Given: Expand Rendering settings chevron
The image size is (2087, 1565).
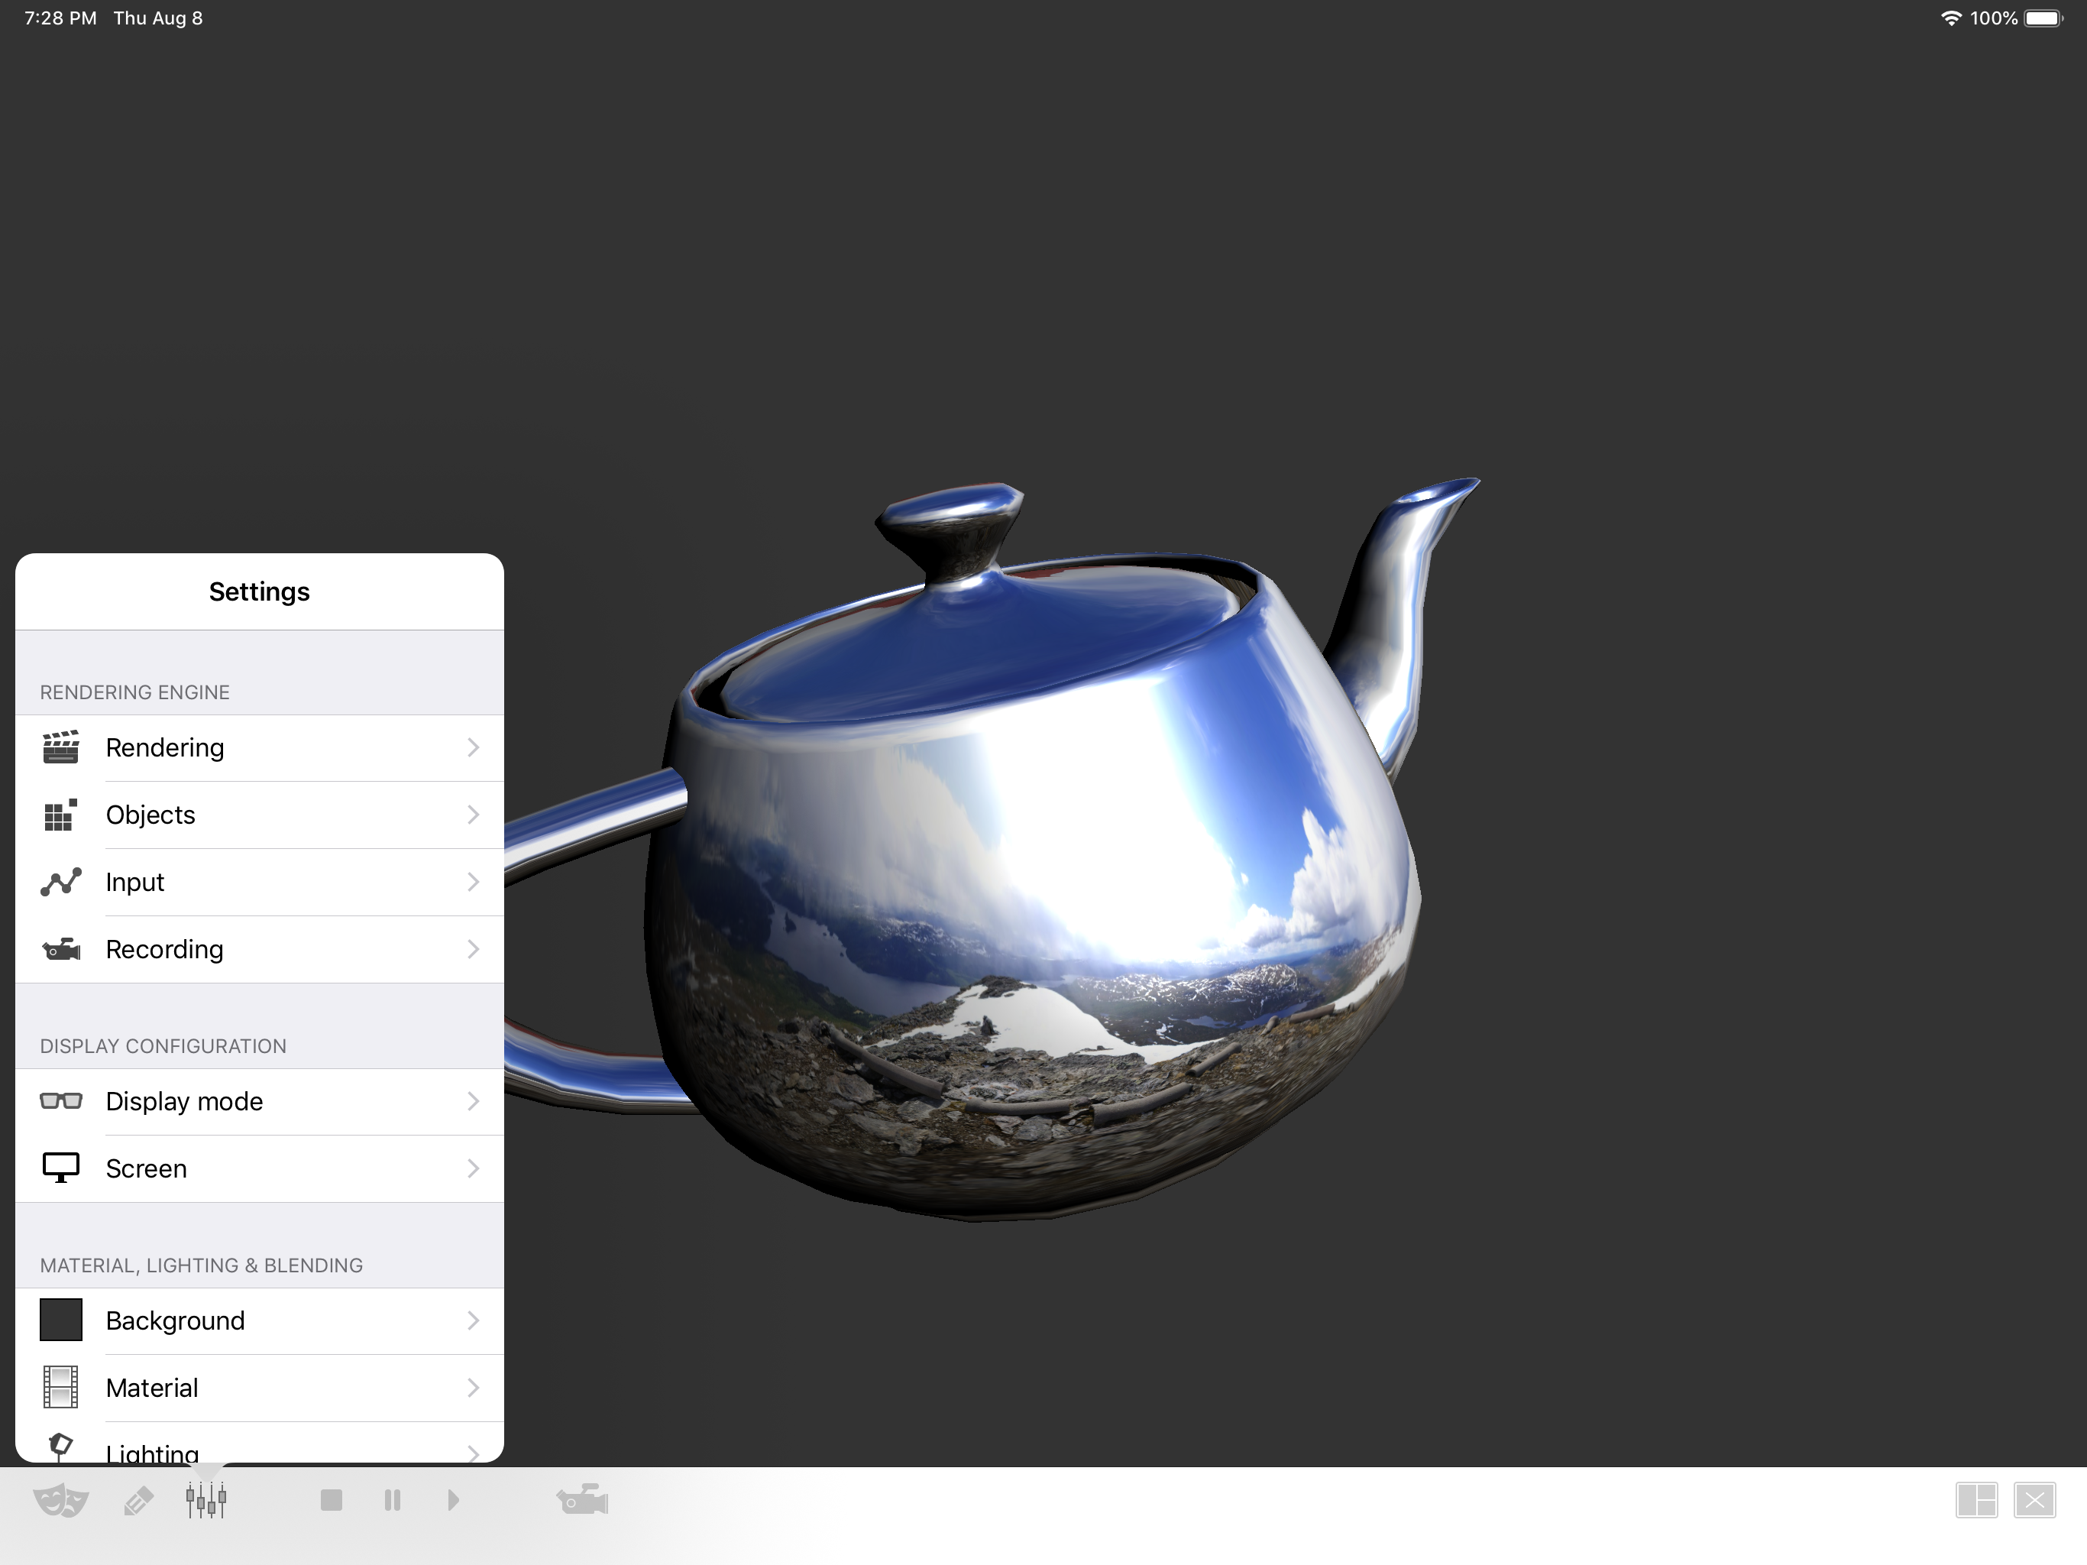Looking at the screenshot, I should pyautogui.click(x=474, y=747).
